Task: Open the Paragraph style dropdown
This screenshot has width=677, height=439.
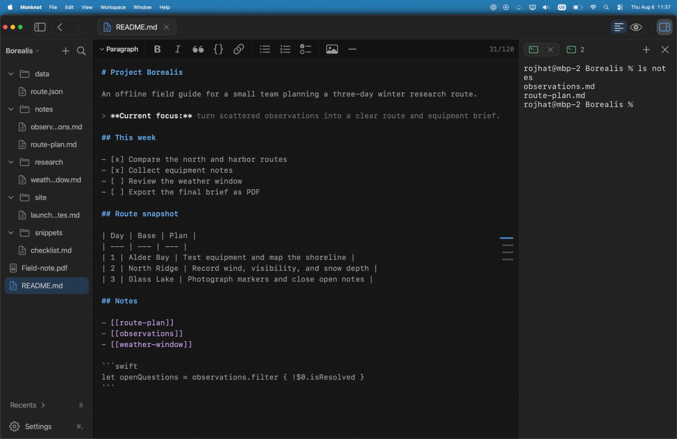Action: pyautogui.click(x=119, y=49)
